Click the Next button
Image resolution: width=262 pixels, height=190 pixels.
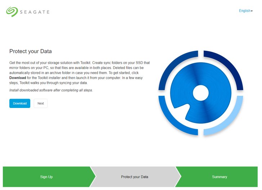(41, 103)
